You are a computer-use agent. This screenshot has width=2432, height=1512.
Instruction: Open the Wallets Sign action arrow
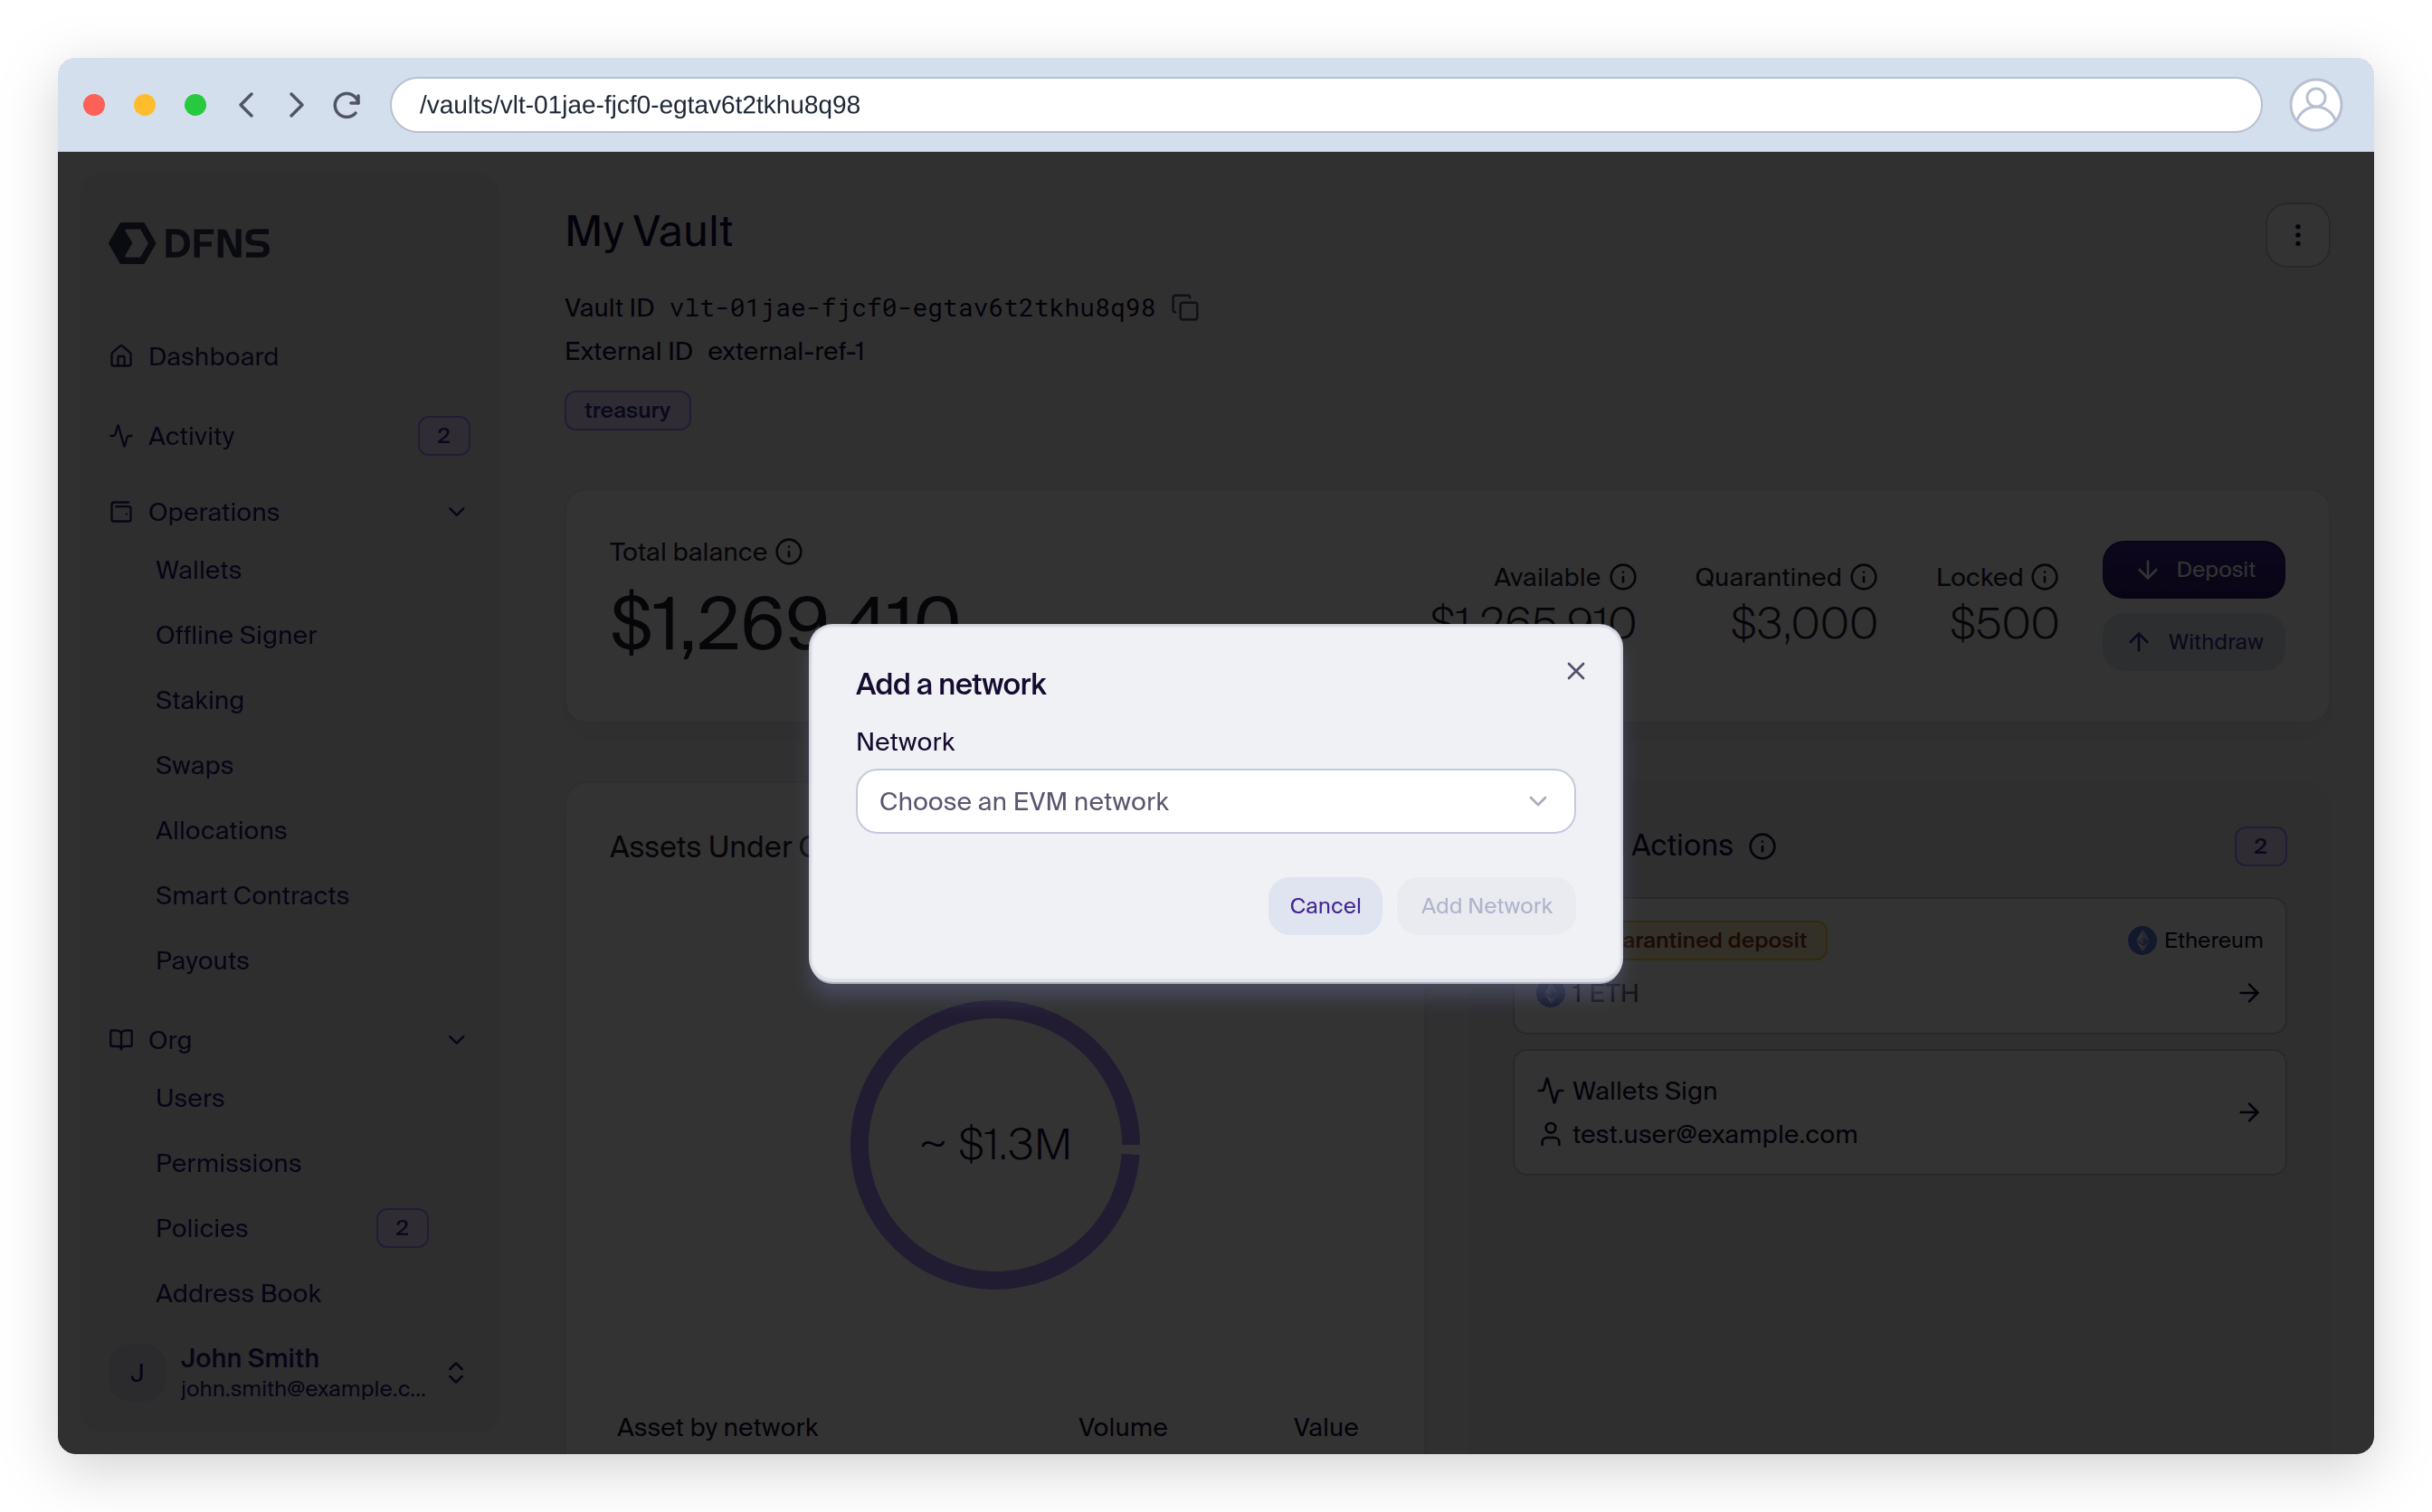pos(2249,1112)
